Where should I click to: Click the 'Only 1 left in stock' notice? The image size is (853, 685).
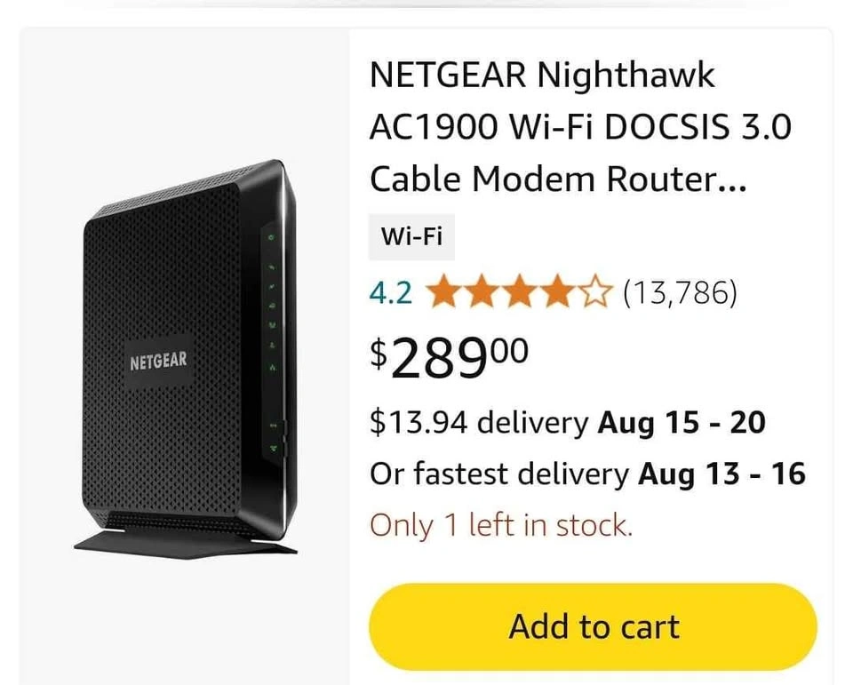pyautogui.click(x=501, y=525)
